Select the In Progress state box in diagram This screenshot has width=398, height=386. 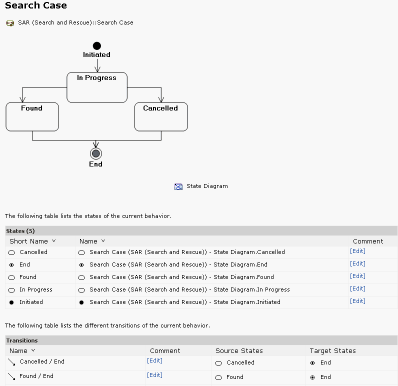(x=97, y=88)
